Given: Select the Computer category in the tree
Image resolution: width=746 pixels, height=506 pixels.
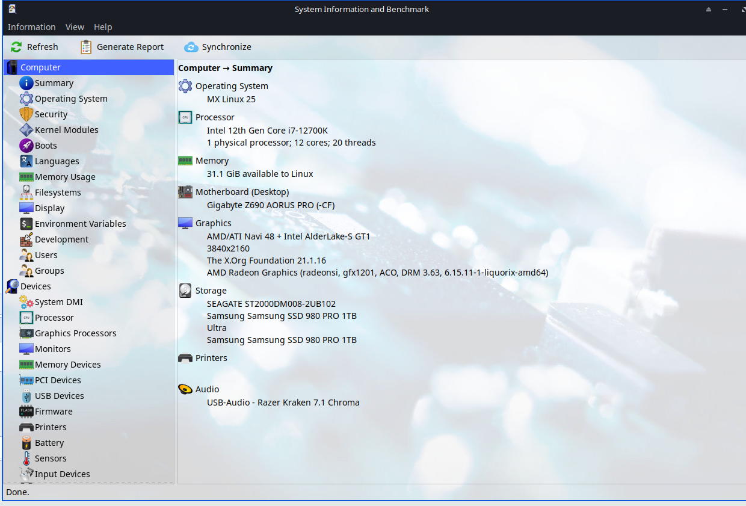Looking at the screenshot, I should (88, 67).
